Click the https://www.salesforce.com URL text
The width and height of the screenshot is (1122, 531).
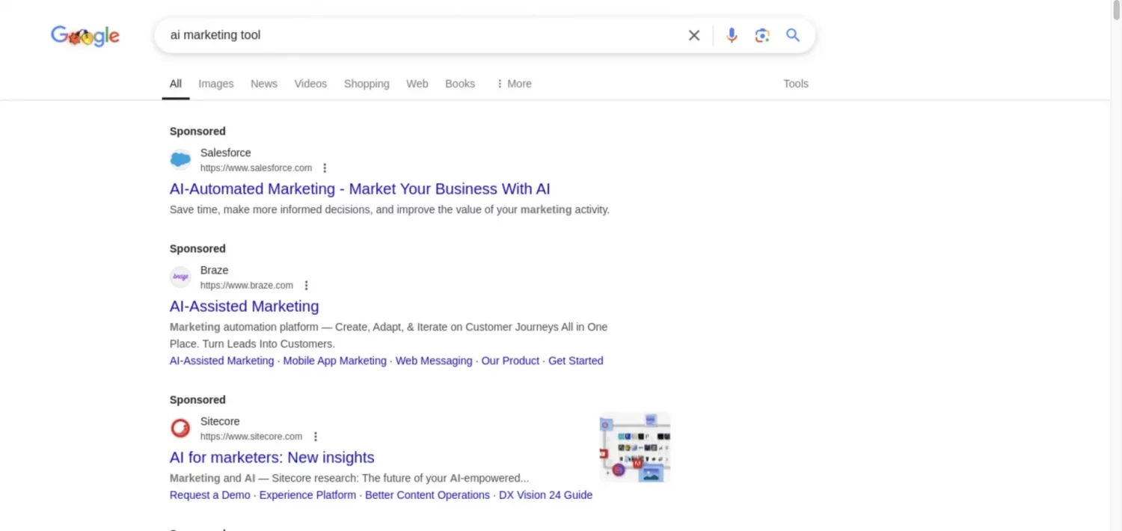(x=257, y=168)
